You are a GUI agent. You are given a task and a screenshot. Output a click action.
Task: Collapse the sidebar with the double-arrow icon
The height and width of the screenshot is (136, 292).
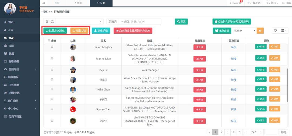(x=43, y=3)
